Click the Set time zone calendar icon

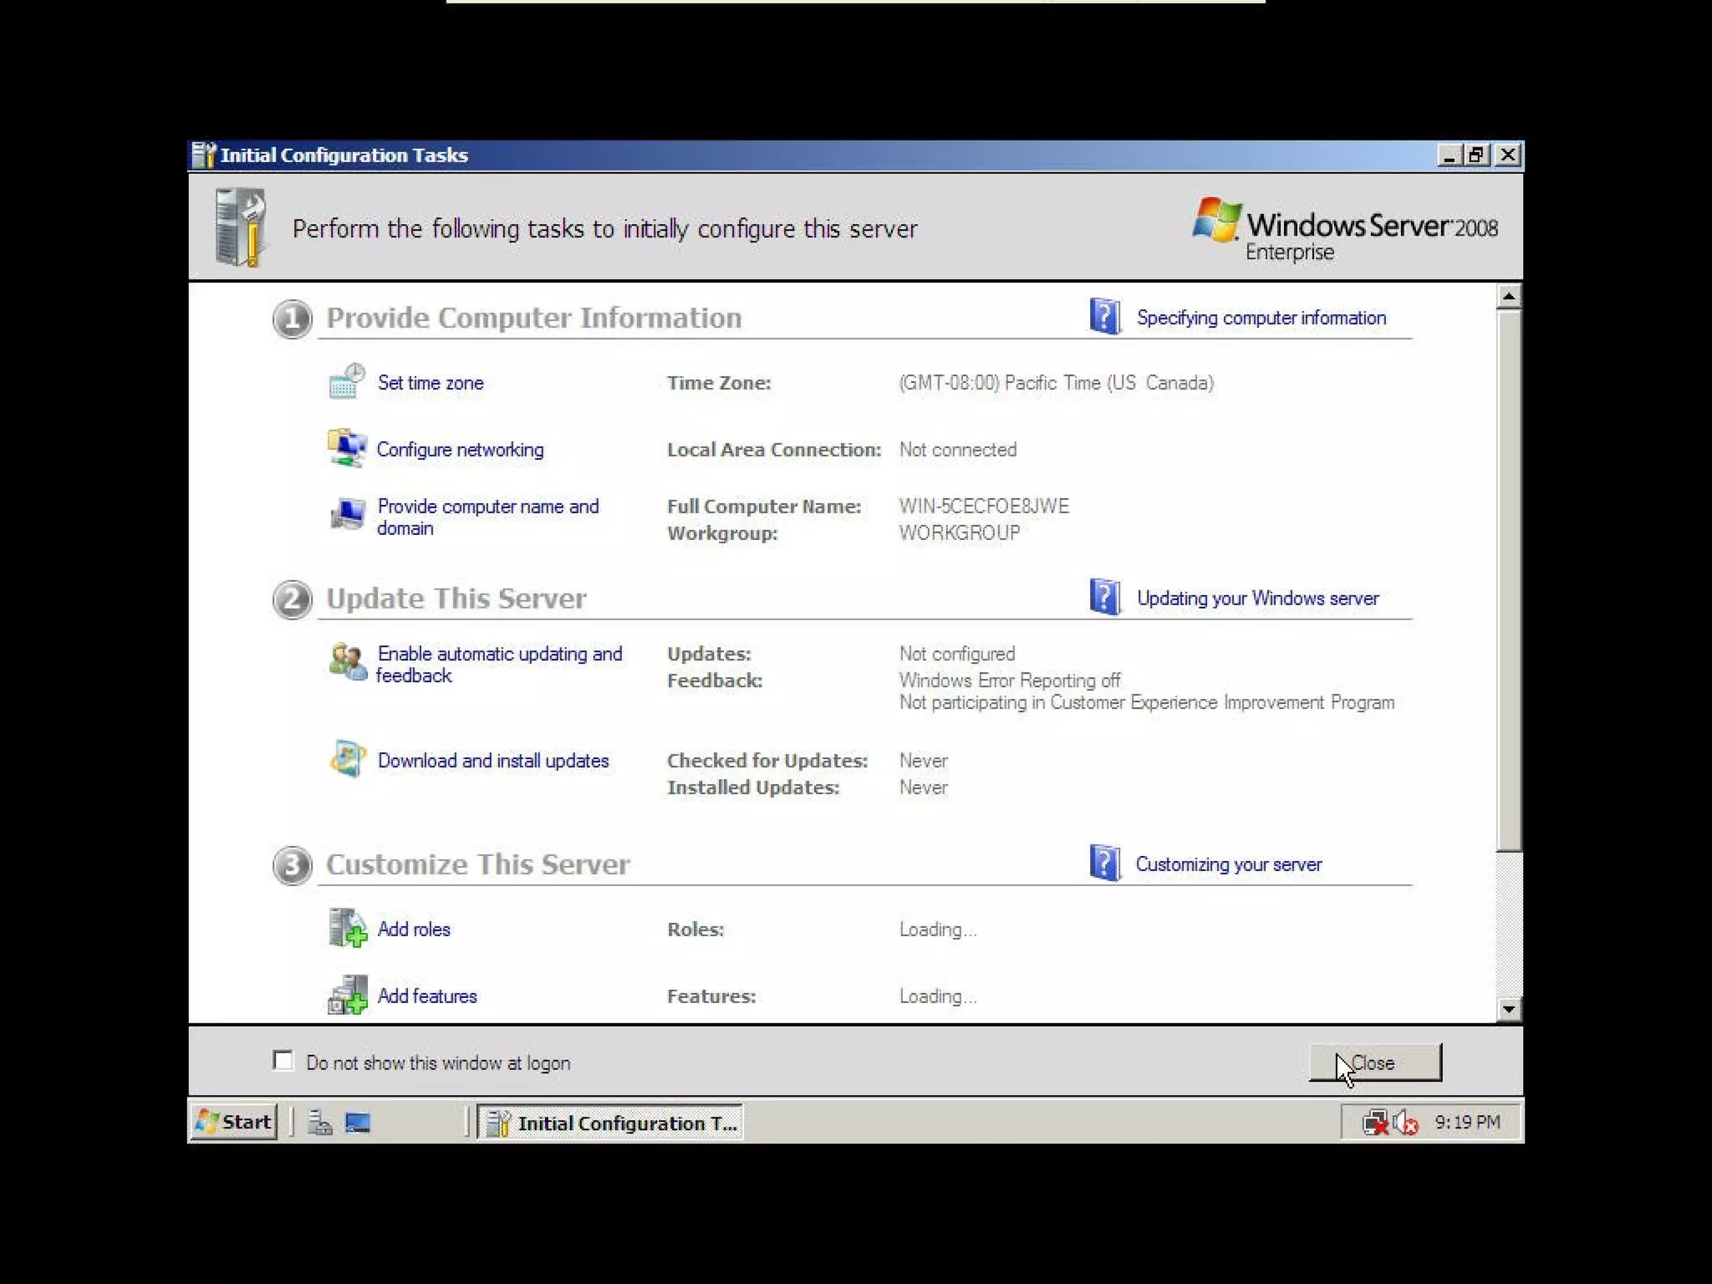pyautogui.click(x=346, y=381)
